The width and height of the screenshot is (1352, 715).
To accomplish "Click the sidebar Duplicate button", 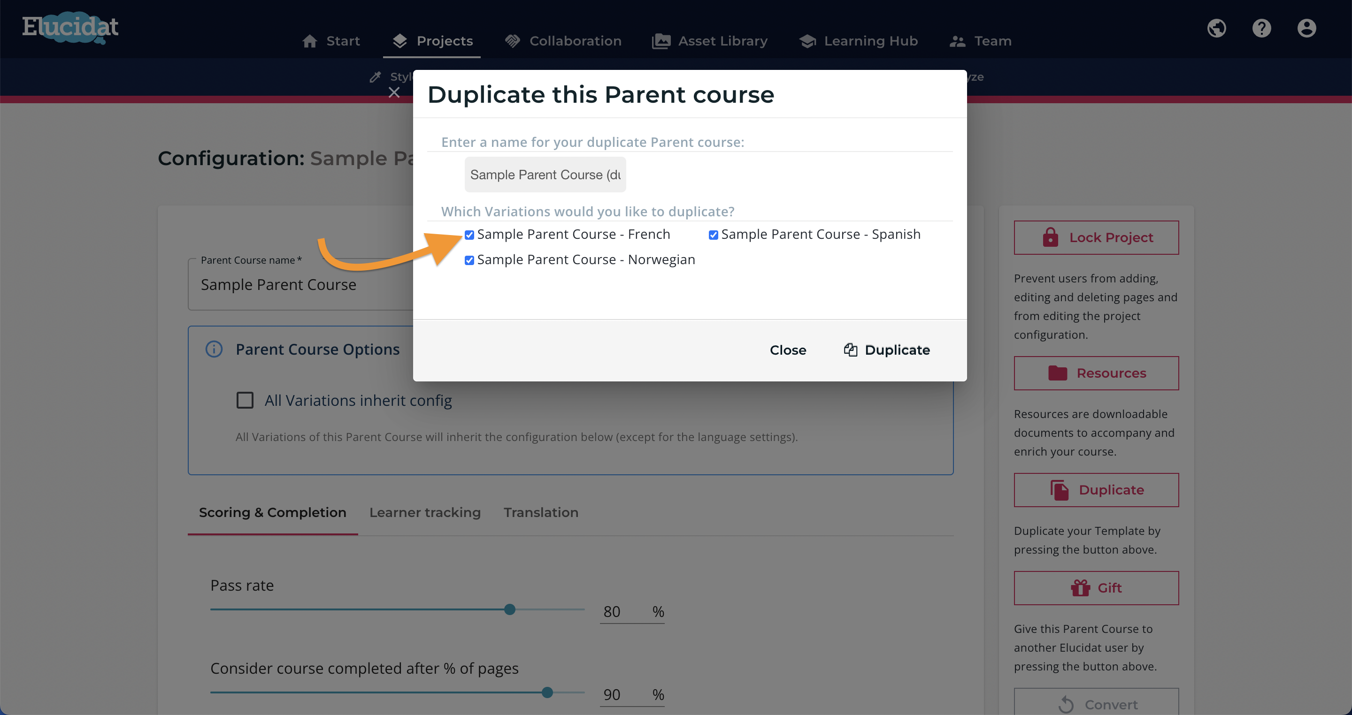I will tap(1097, 490).
